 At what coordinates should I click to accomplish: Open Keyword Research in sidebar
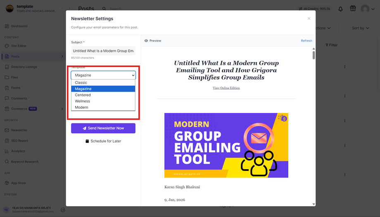[25, 162]
